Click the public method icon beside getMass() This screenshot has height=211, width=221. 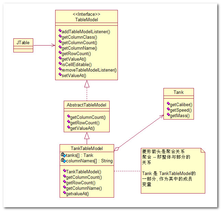tap(168, 114)
